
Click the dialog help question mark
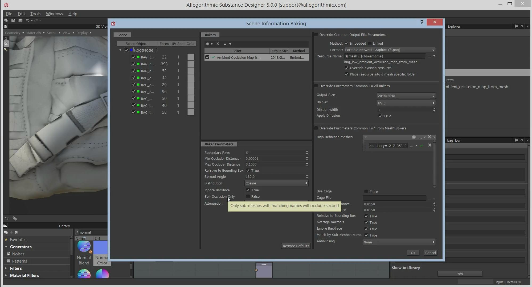coord(422,22)
